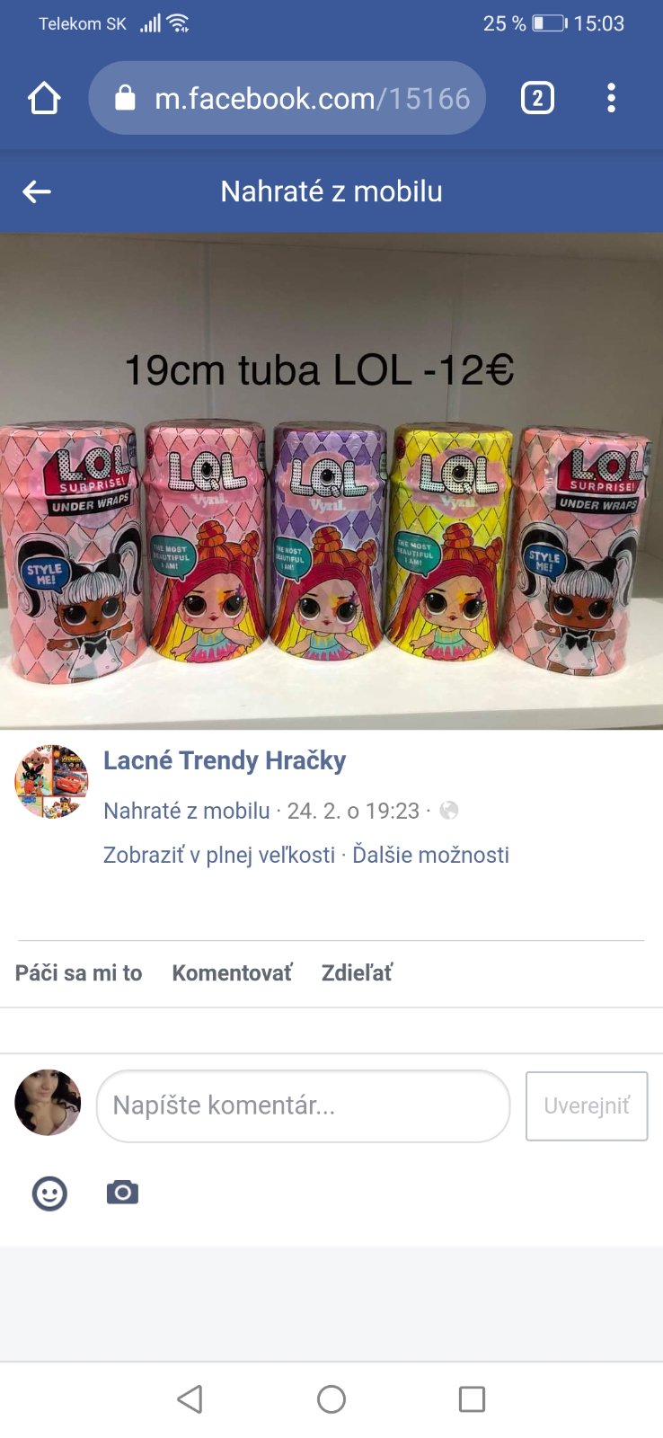Tap the Android home circle button
Viewport: 663px width, 1438px height.
point(331,1399)
